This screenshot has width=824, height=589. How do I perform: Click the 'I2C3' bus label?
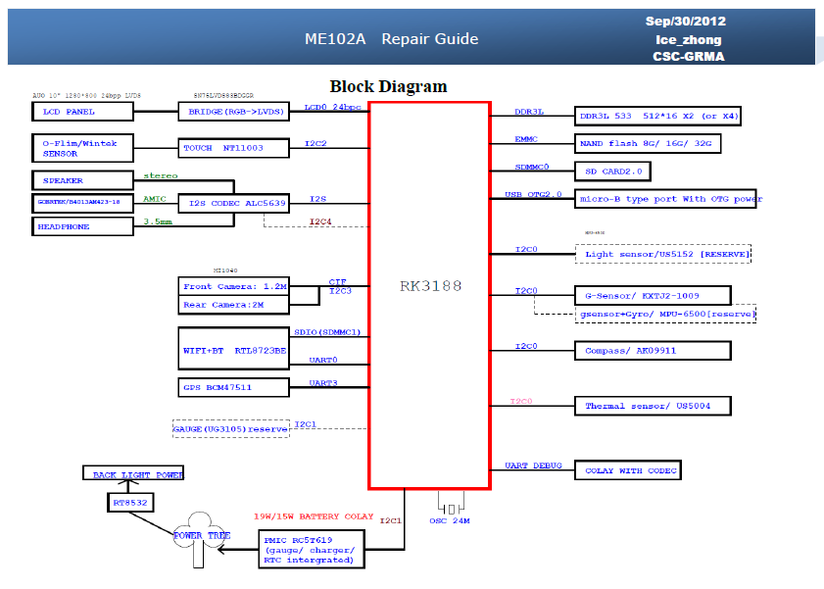tap(340, 291)
